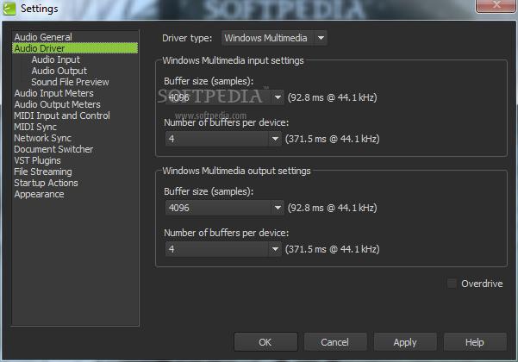Select the highlighted Audio Driver category
Screen dimensions: 518x362
pos(75,48)
